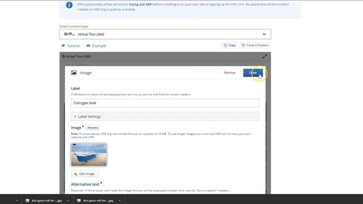The image size is (363, 204).
Task: Open the Tutorial link
Action: coord(70,46)
